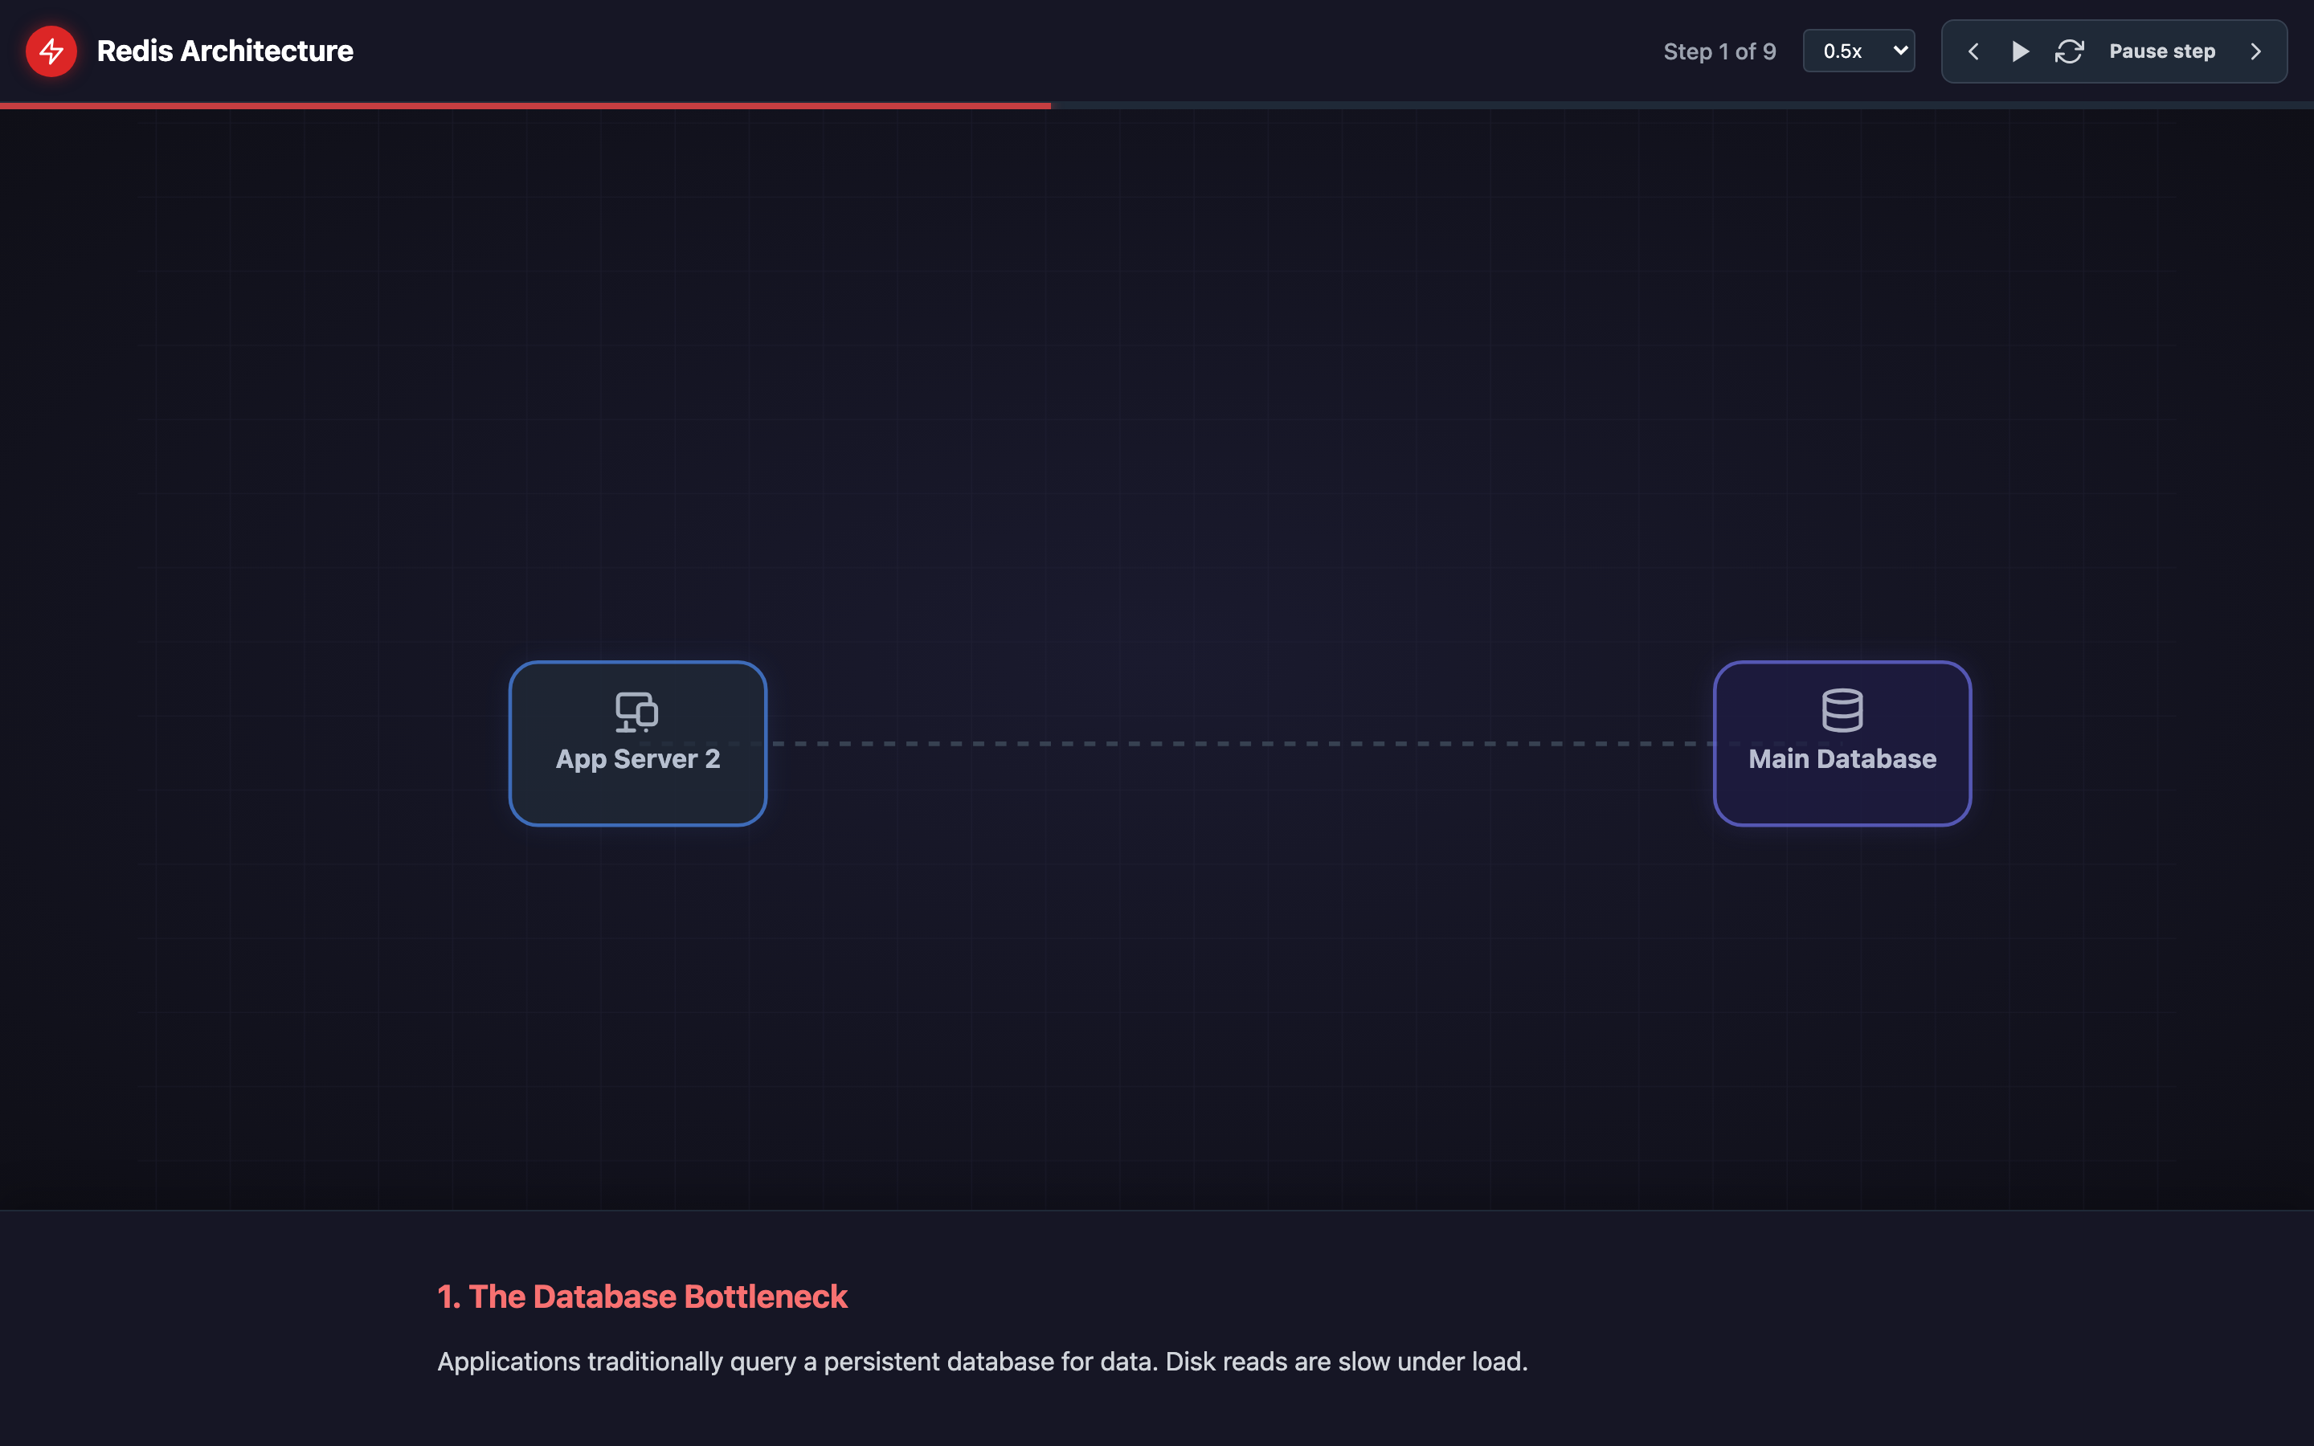Click the monitor icon in App Server 2
Image resolution: width=2314 pixels, height=1446 pixels.
(637, 712)
